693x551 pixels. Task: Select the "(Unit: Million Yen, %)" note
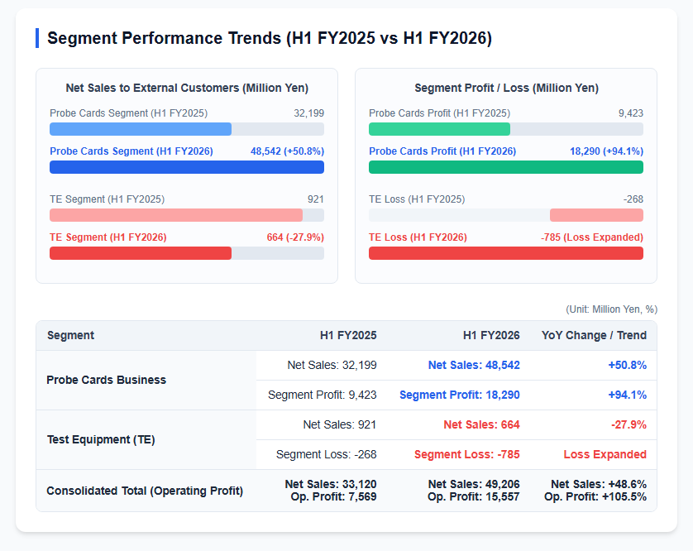(611, 309)
